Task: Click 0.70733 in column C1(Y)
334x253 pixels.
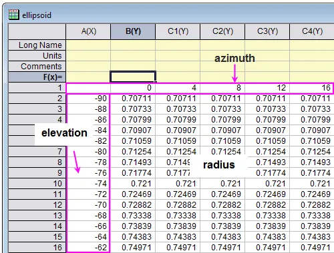Action: point(178,109)
